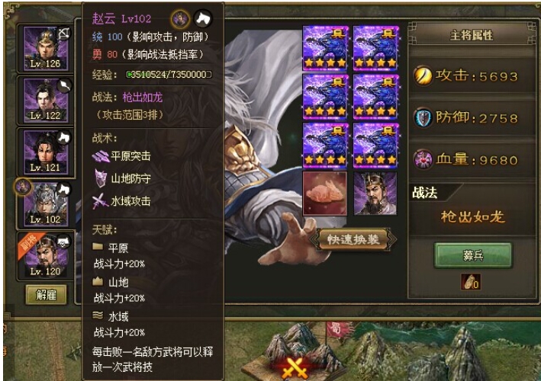Image resolution: width=541 pixels, height=381 pixels.
Task: Open the first top-left equipment slot
Action: tap(325, 48)
